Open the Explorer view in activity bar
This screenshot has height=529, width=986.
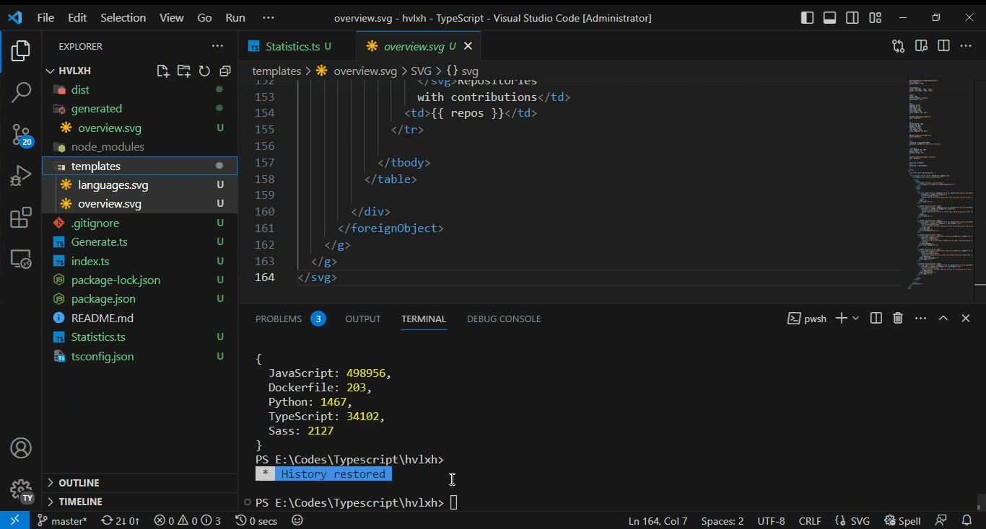(21, 51)
